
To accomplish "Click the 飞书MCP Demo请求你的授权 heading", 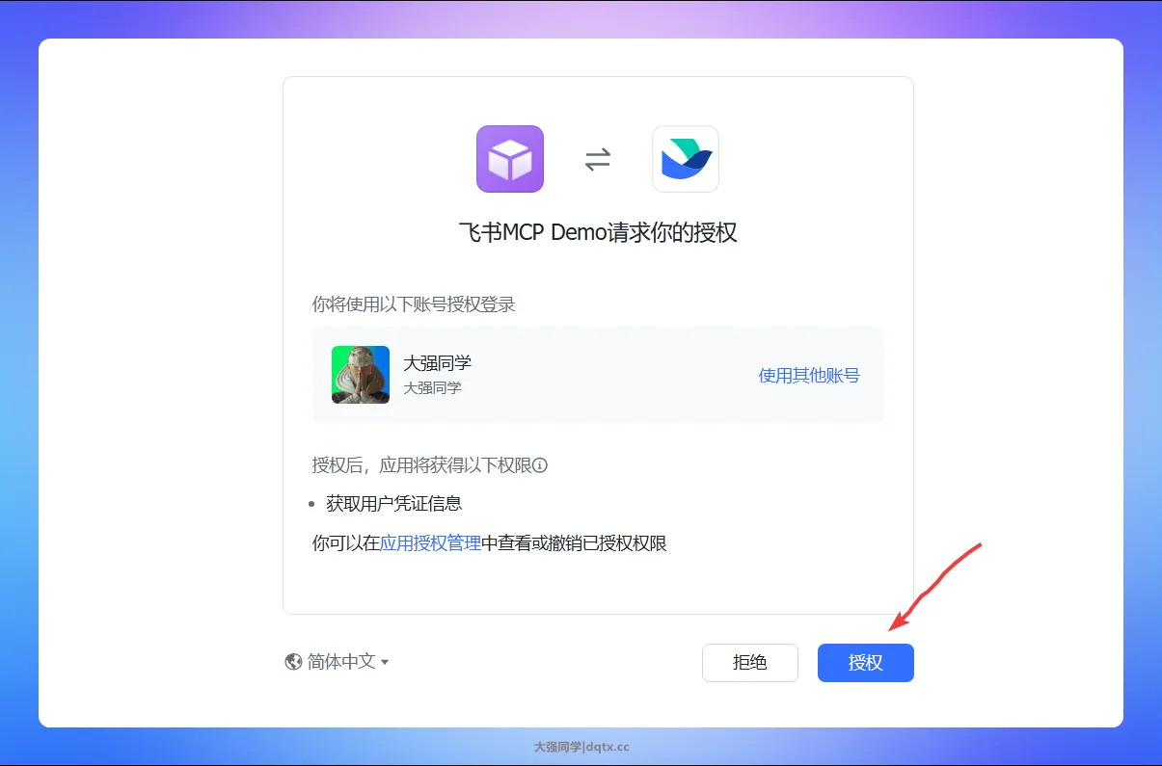I will click(x=598, y=233).
